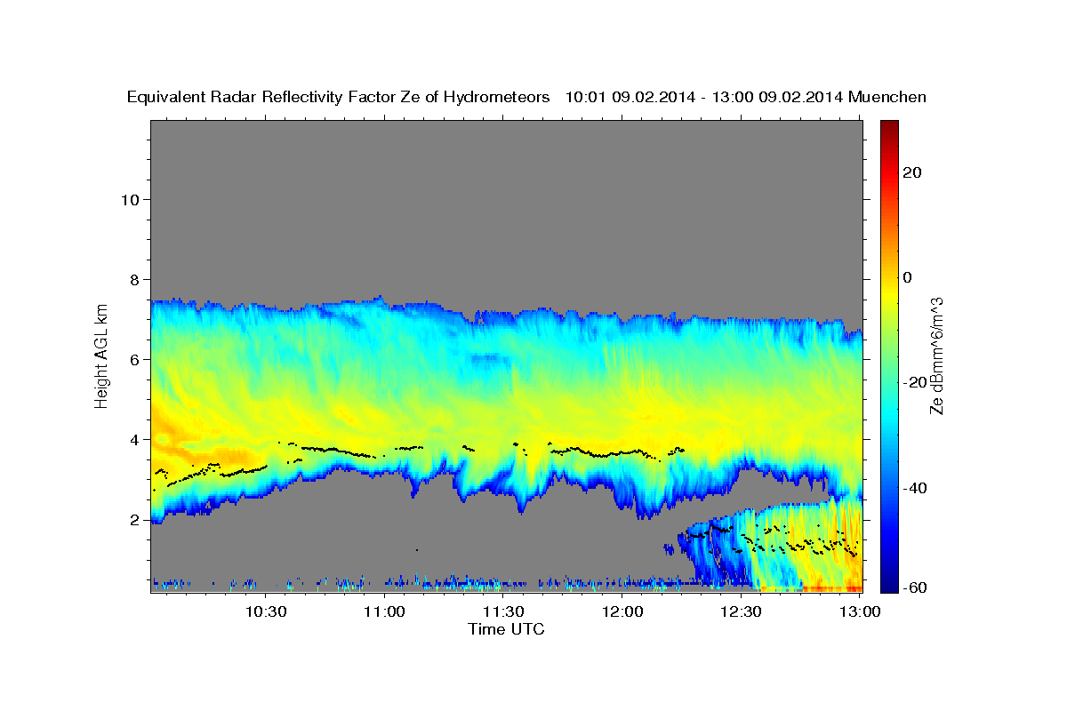Click the '12:30' time tick label

[742, 611]
